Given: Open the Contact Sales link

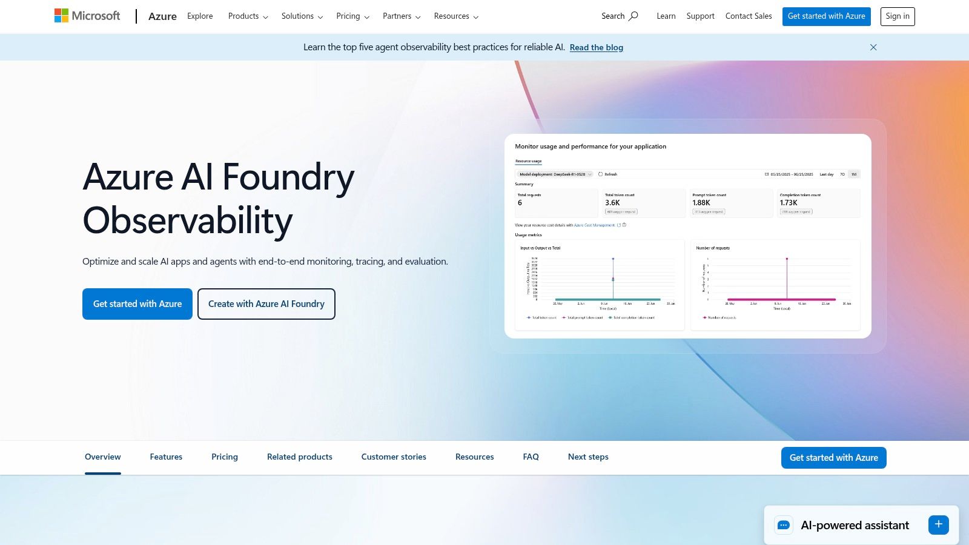Looking at the screenshot, I should pyautogui.click(x=749, y=16).
